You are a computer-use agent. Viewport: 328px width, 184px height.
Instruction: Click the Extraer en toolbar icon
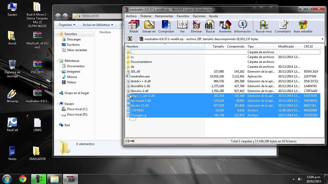coord(149,27)
